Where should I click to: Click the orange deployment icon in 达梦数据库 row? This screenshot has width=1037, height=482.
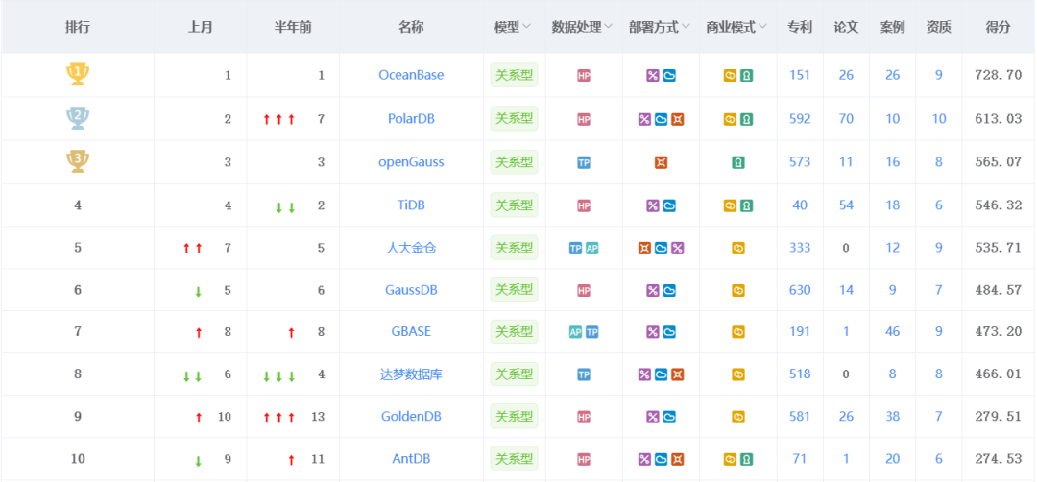[x=677, y=374]
